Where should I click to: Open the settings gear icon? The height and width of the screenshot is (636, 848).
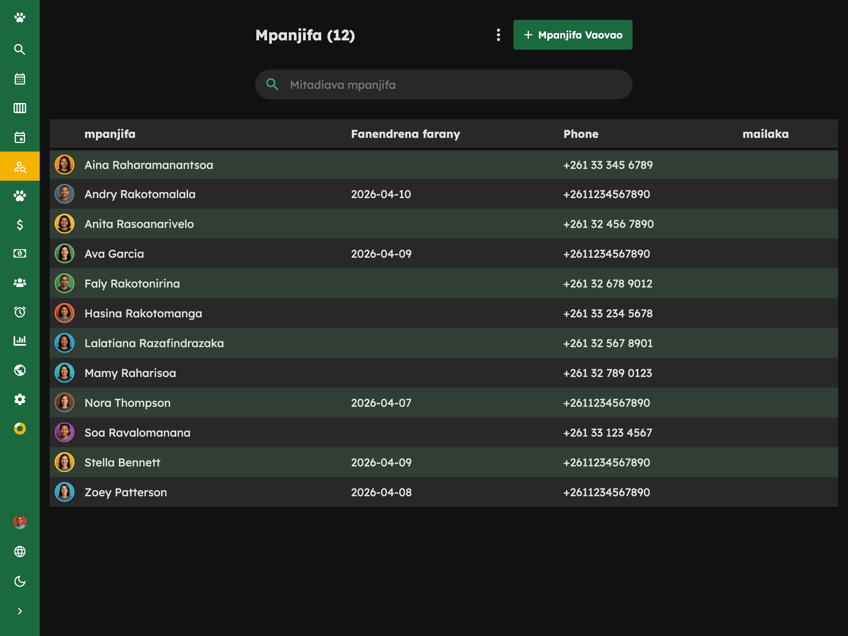click(x=20, y=399)
